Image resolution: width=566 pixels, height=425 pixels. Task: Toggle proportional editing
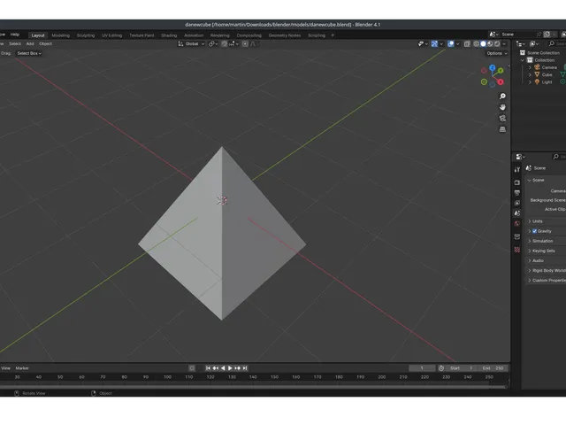(x=245, y=43)
